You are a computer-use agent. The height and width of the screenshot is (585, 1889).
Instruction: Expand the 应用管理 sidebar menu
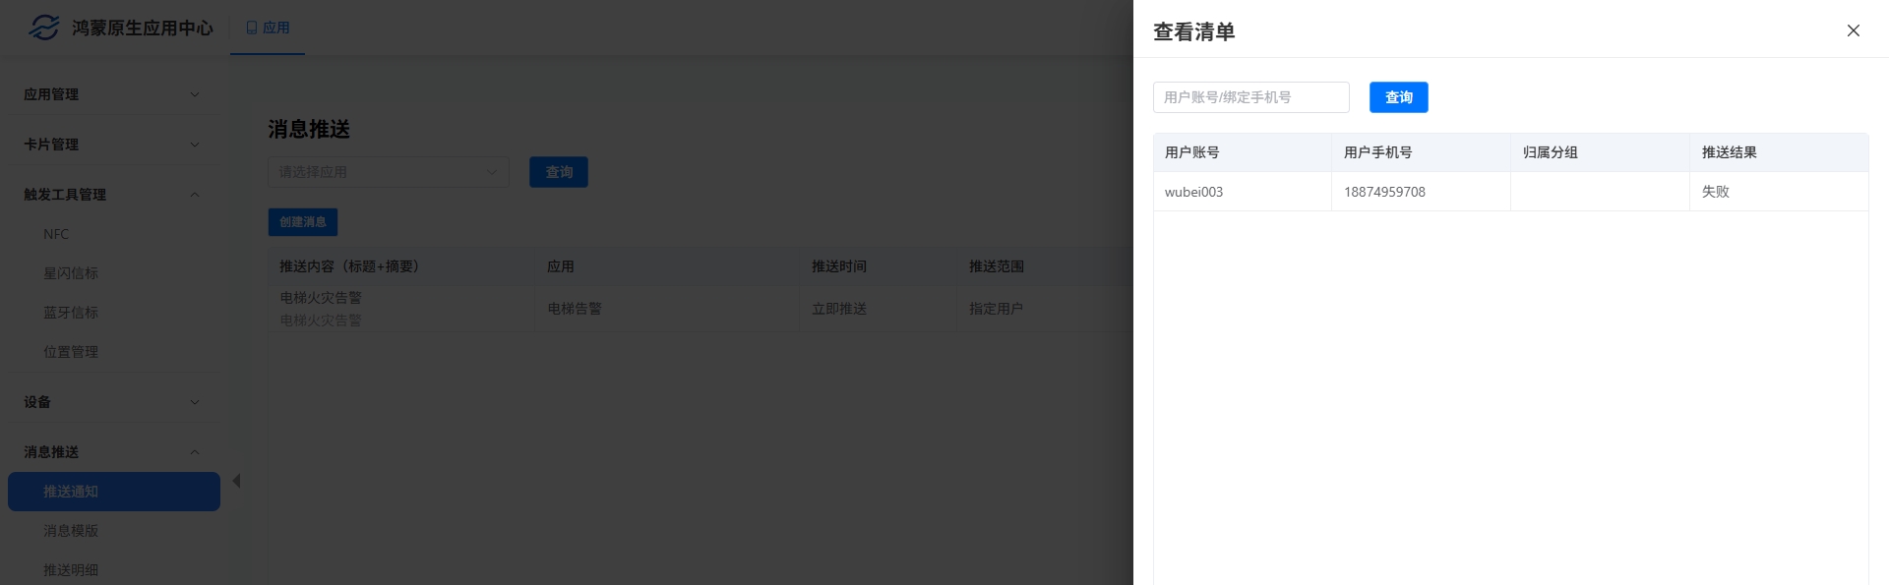[113, 94]
